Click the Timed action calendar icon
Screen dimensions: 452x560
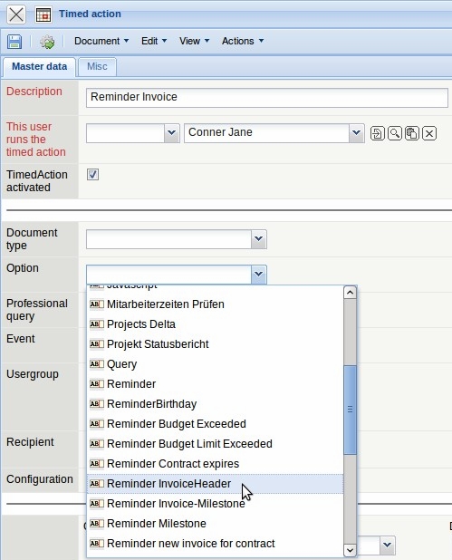click(43, 14)
